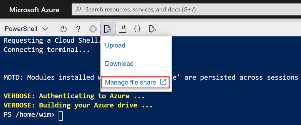Click the external-link icon beside Manage file share

[x=163, y=82]
